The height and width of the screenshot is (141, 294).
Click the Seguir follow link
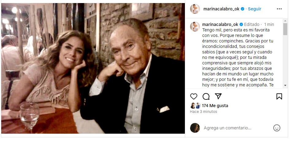[254, 9]
